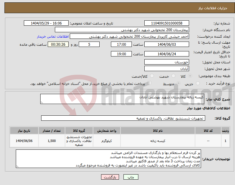Click the گروه کالا column header

79,131
